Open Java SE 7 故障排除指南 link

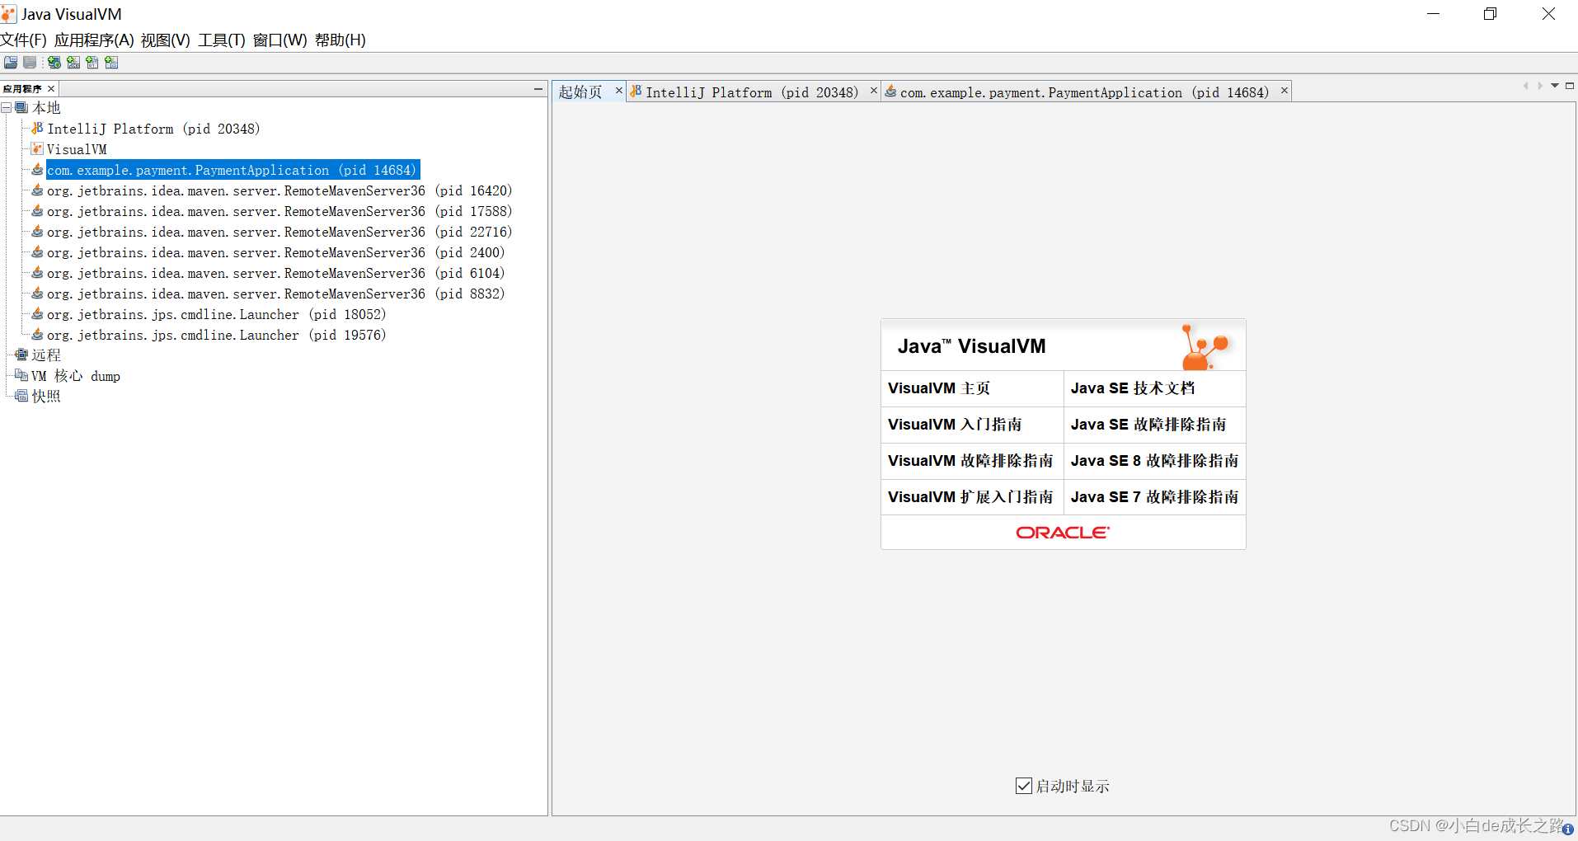click(x=1155, y=497)
